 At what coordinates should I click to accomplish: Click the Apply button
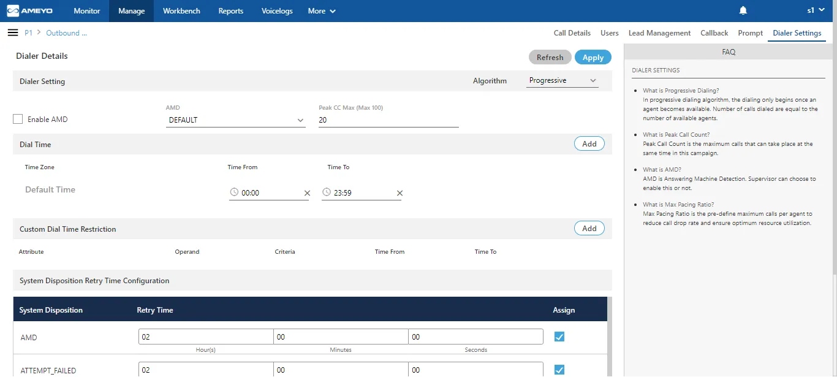(x=593, y=57)
